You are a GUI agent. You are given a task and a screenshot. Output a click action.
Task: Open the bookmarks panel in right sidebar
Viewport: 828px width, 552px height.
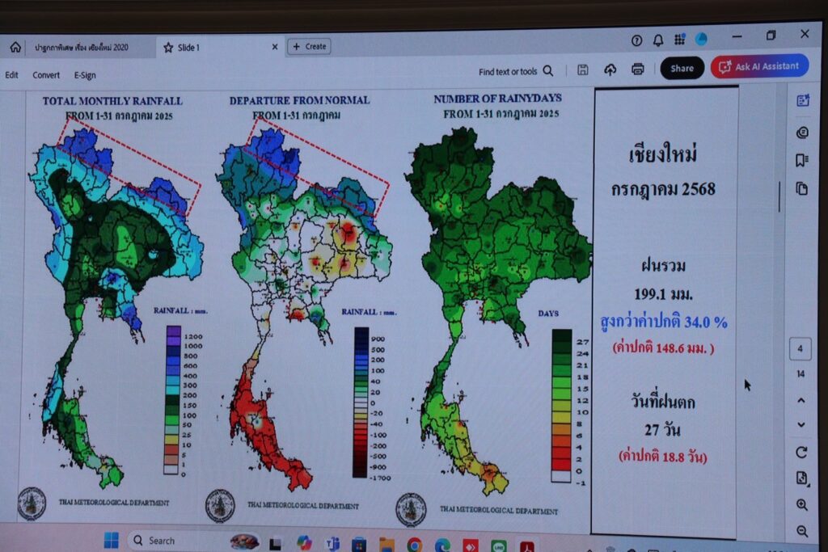pyautogui.click(x=802, y=160)
